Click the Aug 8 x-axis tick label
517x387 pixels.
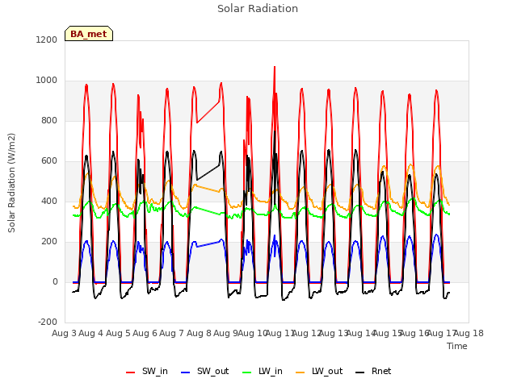[x=199, y=333]
